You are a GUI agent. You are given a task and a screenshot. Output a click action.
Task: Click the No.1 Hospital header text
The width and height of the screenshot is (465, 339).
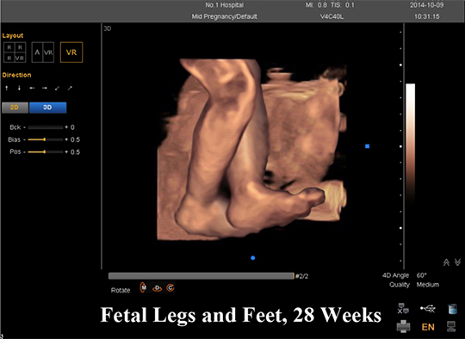pyautogui.click(x=225, y=5)
